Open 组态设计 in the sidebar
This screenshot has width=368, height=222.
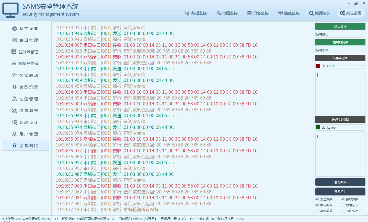click(26, 122)
